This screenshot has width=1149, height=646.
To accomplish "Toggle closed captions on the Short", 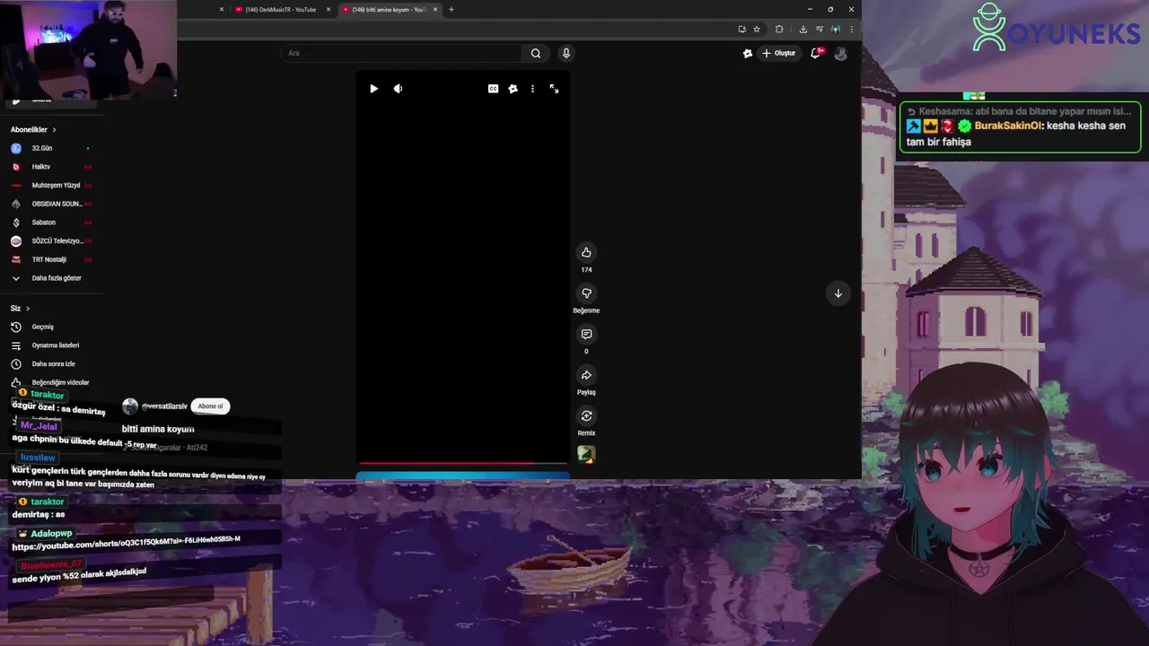I will (493, 89).
